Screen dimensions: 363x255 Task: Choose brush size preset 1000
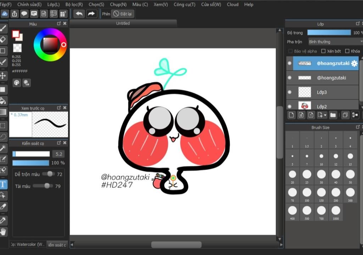coord(336,212)
